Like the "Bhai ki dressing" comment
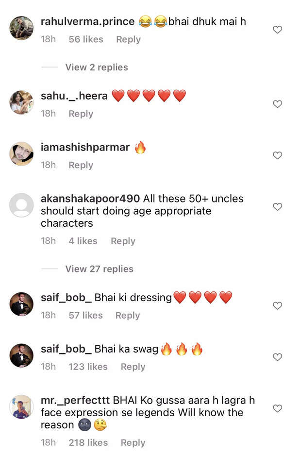The height and width of the screenshot is (456, 299). [277, 306]
